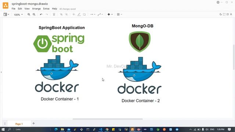Open the Waypoints style dropdown
The image size is (235, 132).
click(x=100, y=14)
